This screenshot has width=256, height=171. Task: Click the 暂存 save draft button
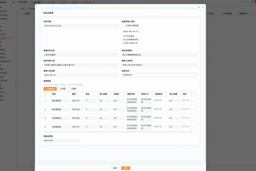(115, 168)
